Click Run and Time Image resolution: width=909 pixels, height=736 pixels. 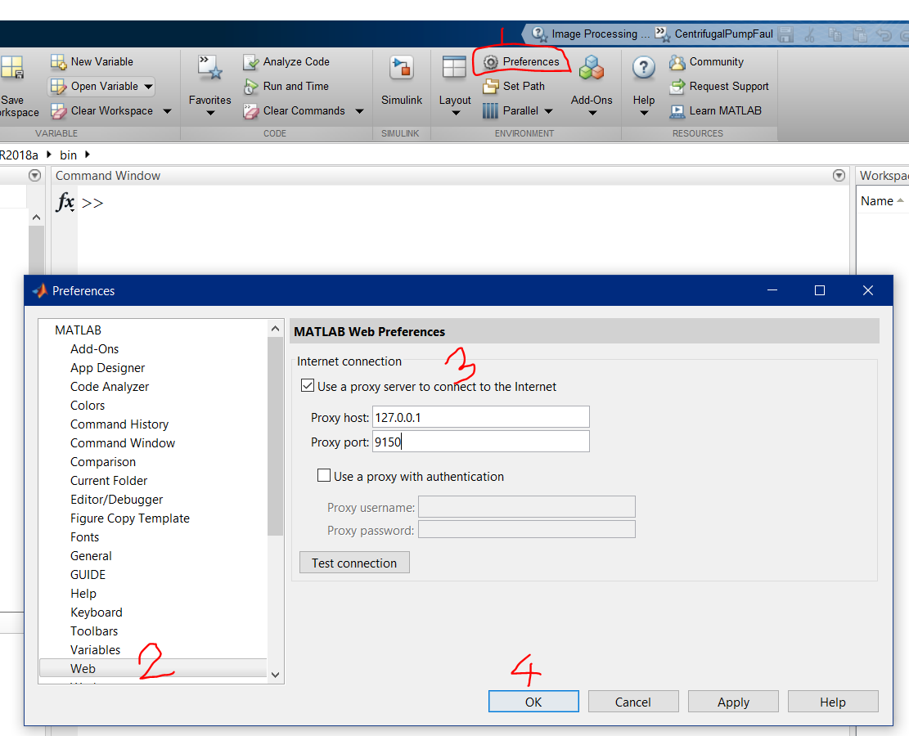click(287, 87)
